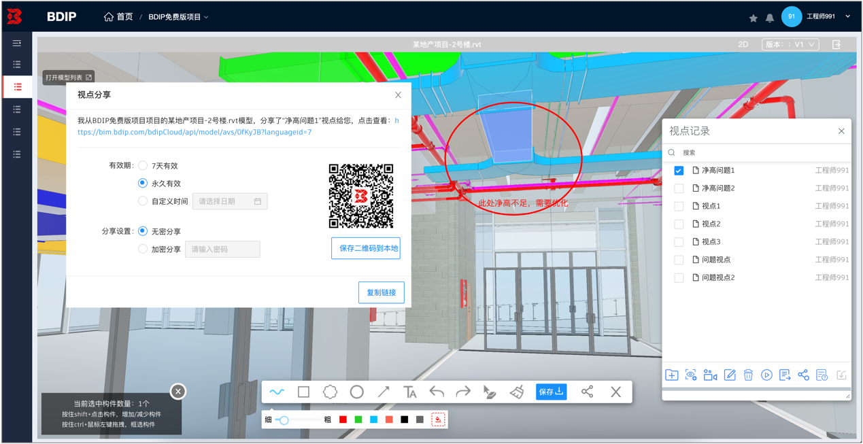Dismiss the selected component count hint box
The width and height of the screenshot is (863, 444).
point(178,391)
